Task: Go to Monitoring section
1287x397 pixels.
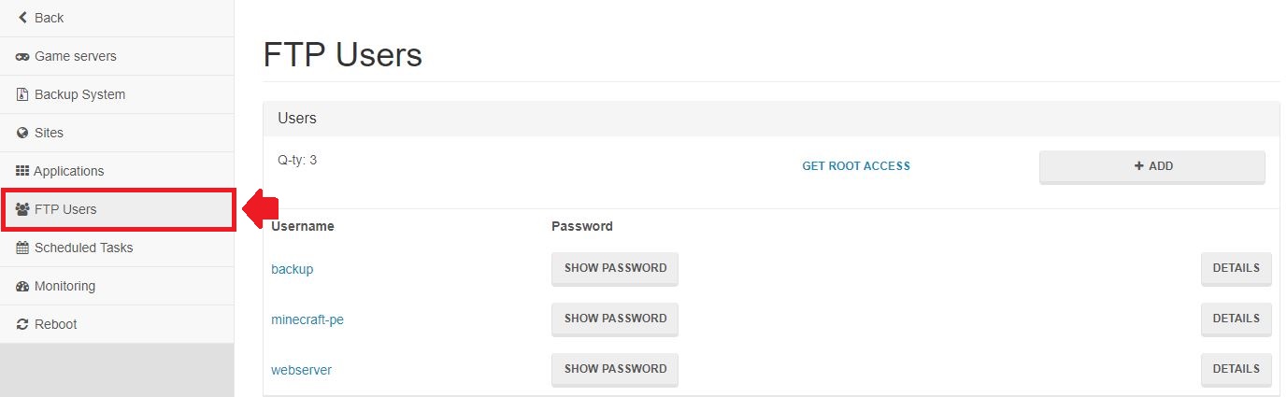Action: point(64,286)
